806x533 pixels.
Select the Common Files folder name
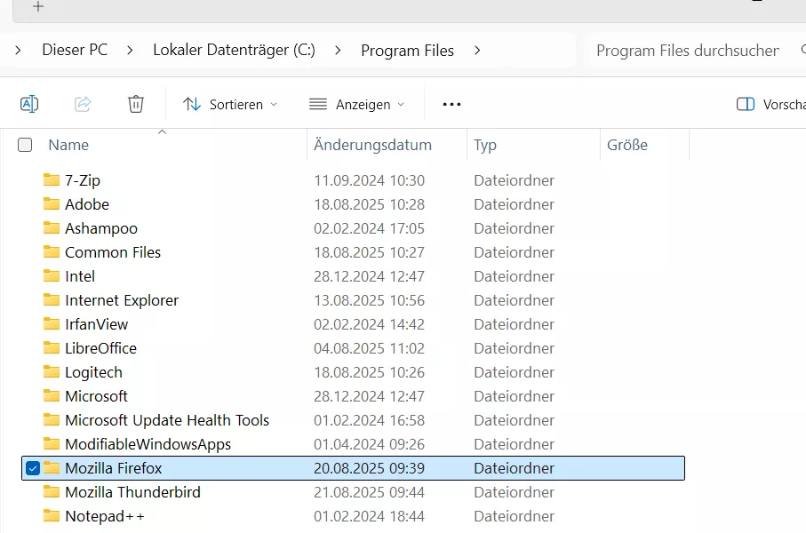click(113, 252)
